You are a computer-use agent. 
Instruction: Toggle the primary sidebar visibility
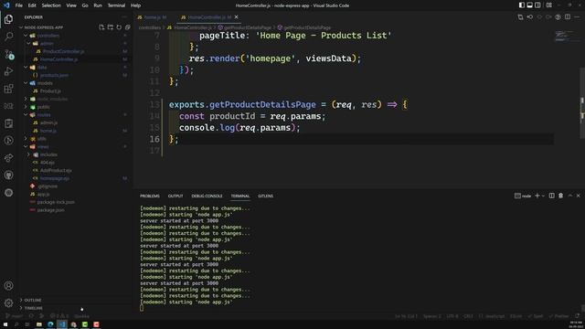[x=522, y=5]
